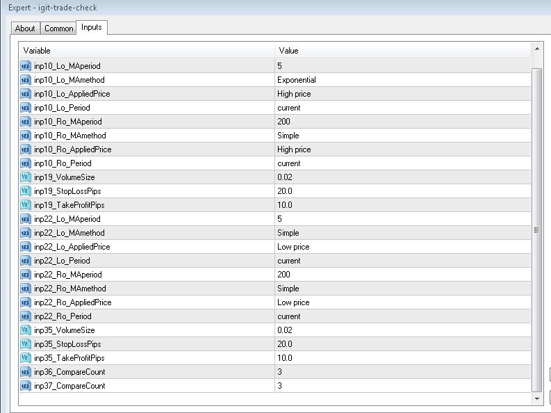Click the icon beside inp10_Lo_Period
551x413 pixels.
coord(26,108)
